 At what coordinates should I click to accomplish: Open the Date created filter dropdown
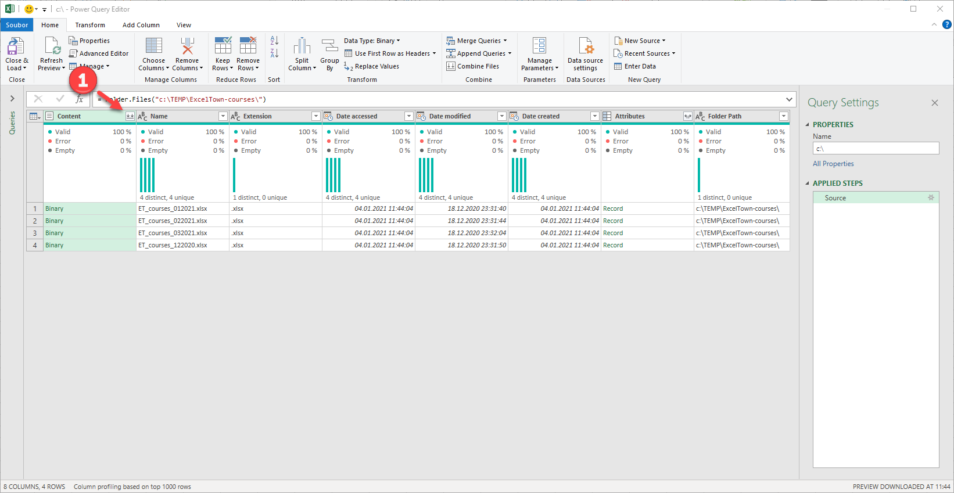pos(594,116)
